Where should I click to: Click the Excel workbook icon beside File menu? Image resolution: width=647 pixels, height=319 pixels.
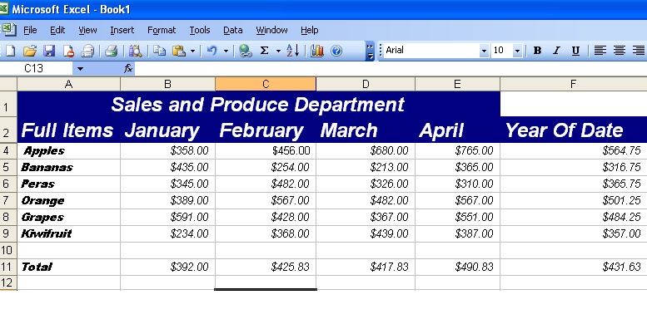8,30
